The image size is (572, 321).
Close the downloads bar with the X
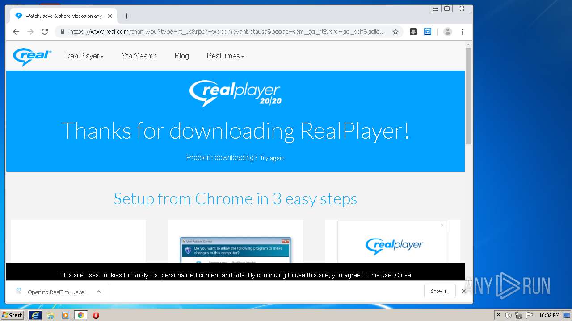[x=463, y=291]
